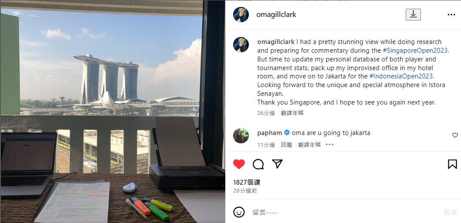This screenshot has width=461, height=223.
Task: Click papham's profile avatar
Action: (241, 135)
